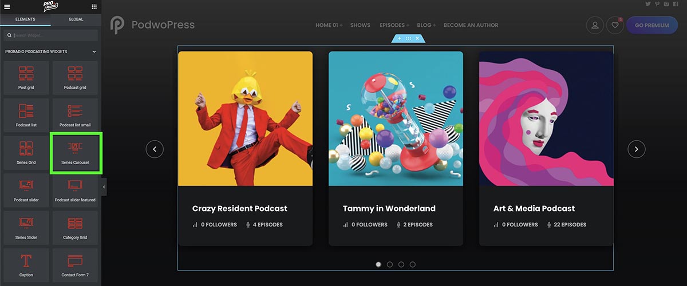Image resolution: width=687 pixels, height=286 pixels.
Task: Select the Series Grid widget
Action: point(26,152)
